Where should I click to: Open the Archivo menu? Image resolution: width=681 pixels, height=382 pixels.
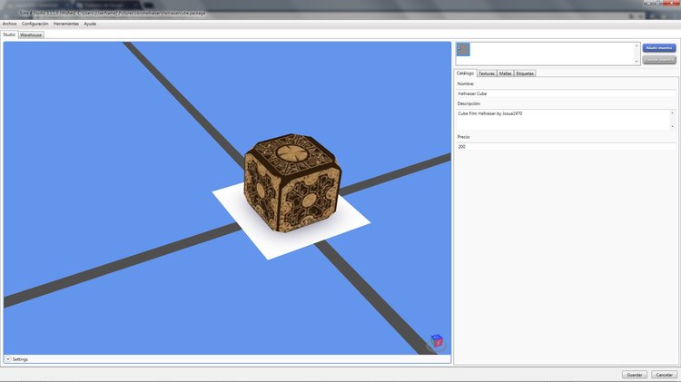[10, 24]
